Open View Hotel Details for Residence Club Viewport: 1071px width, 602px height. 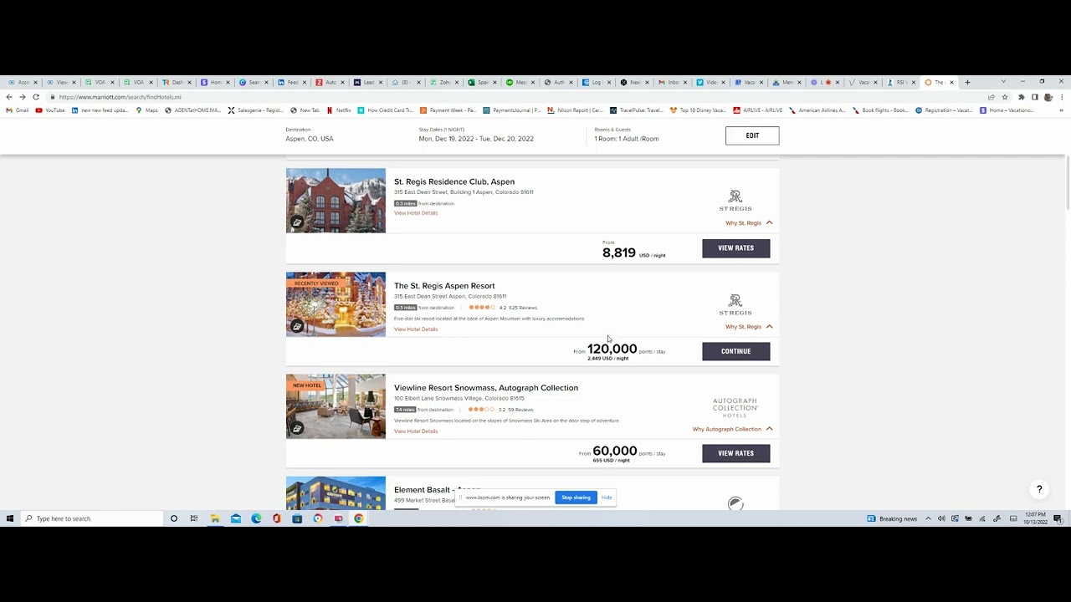[x=416, y=213]
